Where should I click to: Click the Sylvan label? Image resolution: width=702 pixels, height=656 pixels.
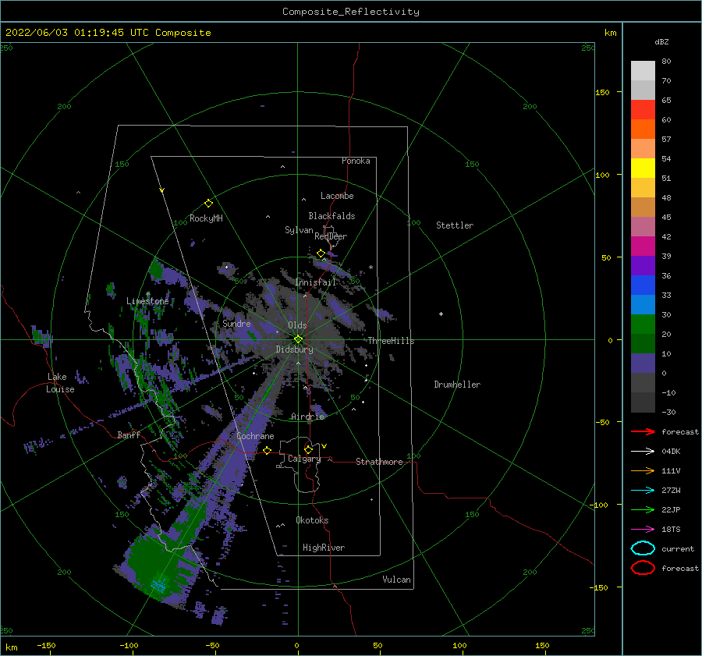[299, 230]
